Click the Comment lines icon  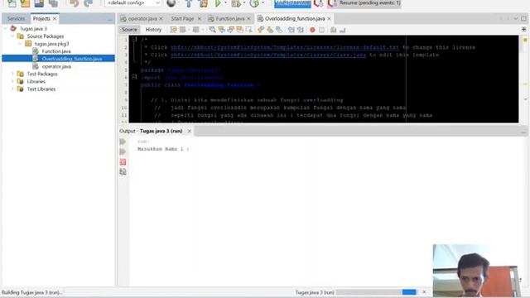point(333,30)
